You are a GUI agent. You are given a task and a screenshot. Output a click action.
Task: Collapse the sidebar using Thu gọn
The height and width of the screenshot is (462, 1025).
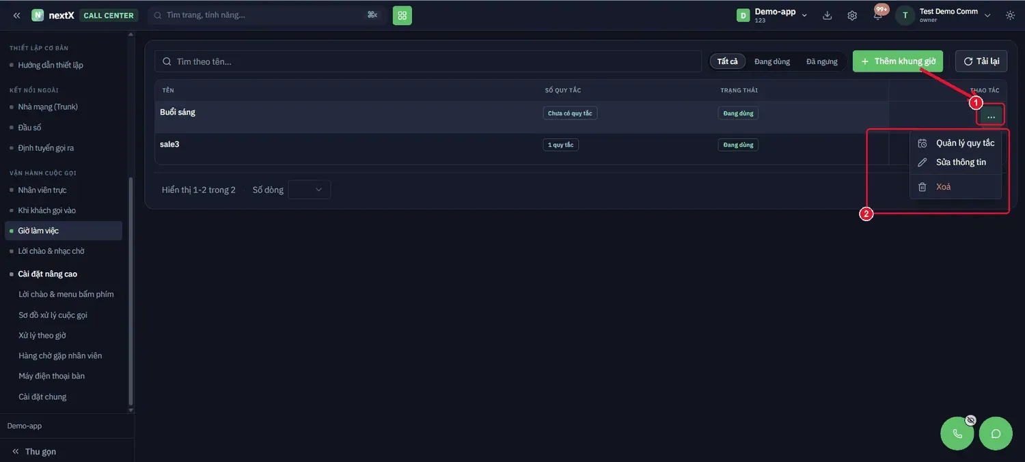coord(34,451)
